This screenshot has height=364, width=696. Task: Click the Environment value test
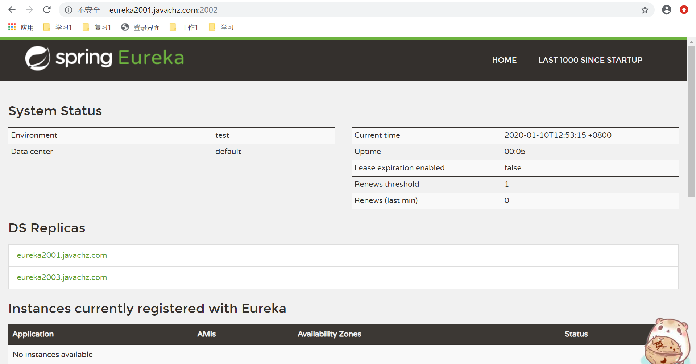(x=222, y=135)
